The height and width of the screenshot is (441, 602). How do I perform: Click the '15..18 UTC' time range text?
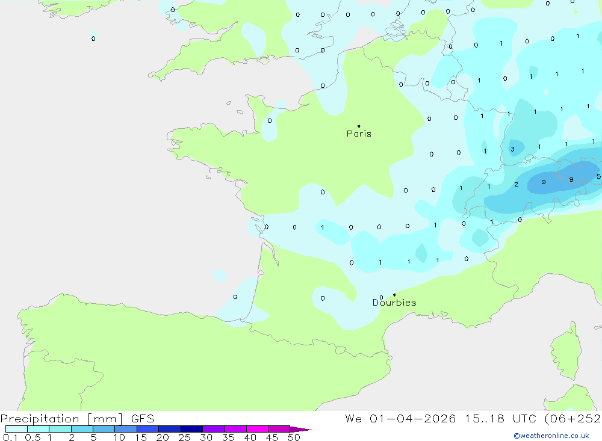coord(500,418)
